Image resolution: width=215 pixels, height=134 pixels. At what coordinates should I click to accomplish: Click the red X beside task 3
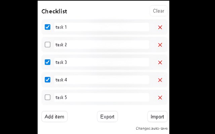pyautogui.click(x=160, y=62)
